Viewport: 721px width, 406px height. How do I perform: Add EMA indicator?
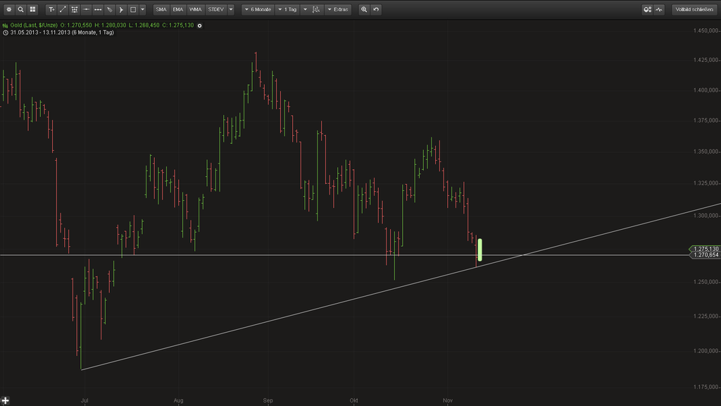[x=178, y=9]
